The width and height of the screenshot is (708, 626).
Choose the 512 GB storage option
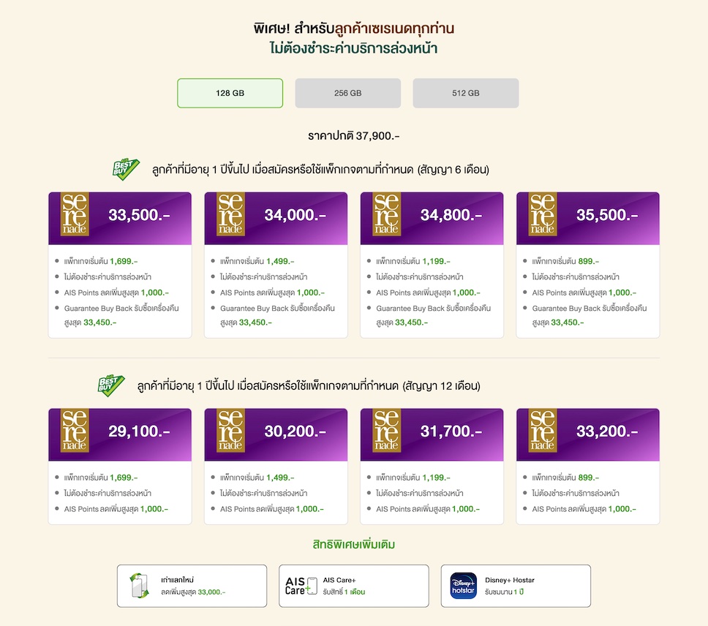[465, 93]
